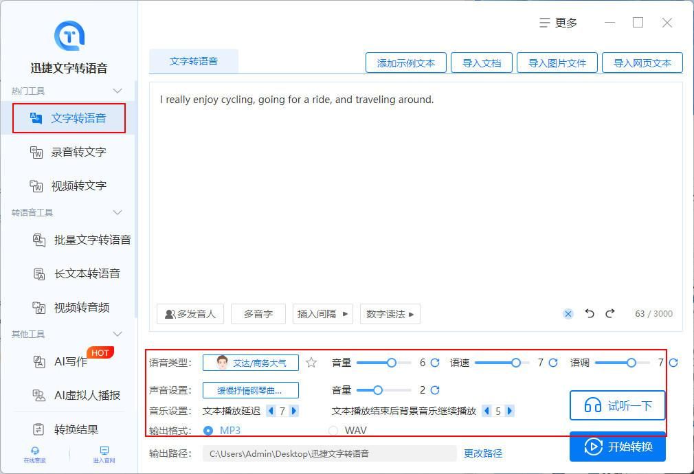Switch to the 文字转语音 tab

pos(193,61)
